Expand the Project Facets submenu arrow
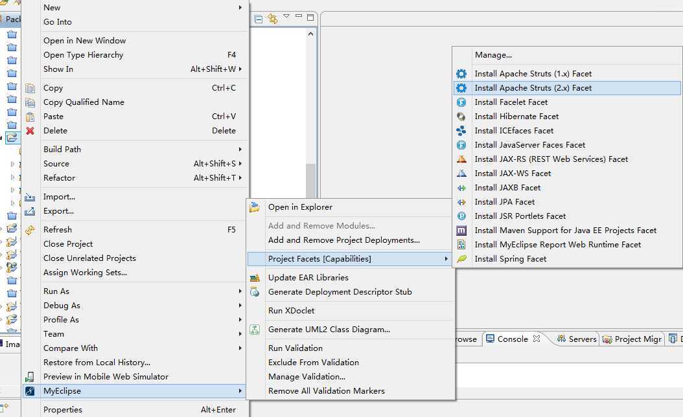Screen dimensions: 683x417 [x=446, y=258]
